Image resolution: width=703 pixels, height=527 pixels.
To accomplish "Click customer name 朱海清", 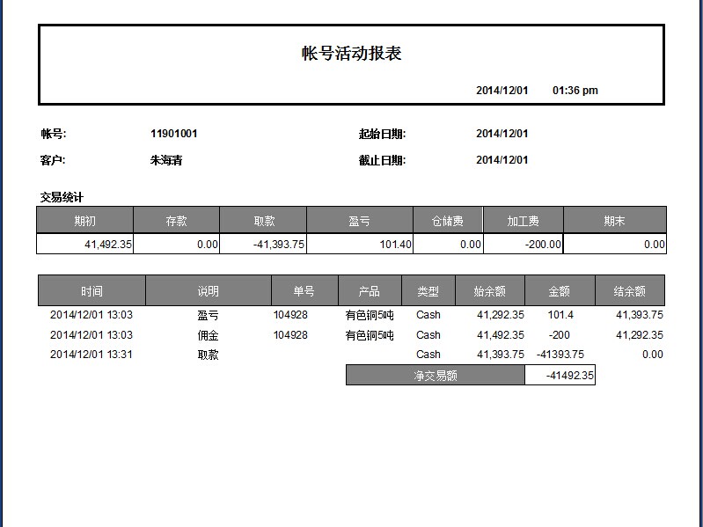I will [166, 161].
